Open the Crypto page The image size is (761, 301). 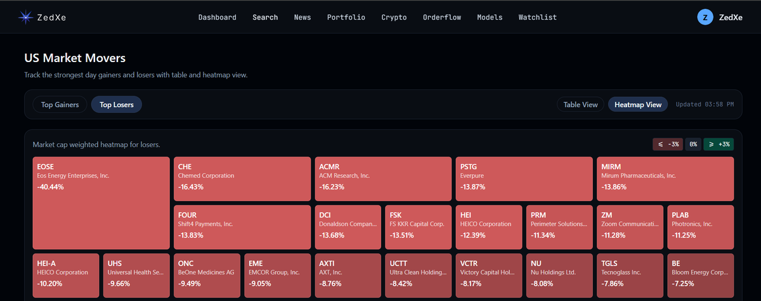(x=394, y=18)
